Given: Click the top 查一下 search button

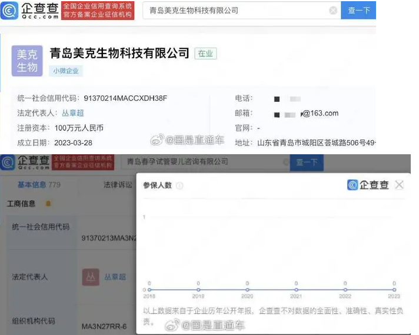Looking at the screenshot, I should [x=358, y=11].
